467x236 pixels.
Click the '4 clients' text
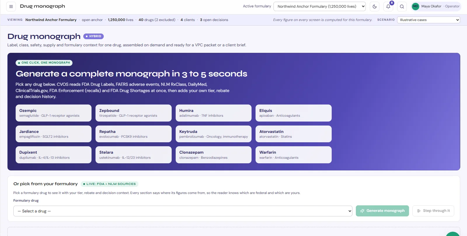[188, 20]
